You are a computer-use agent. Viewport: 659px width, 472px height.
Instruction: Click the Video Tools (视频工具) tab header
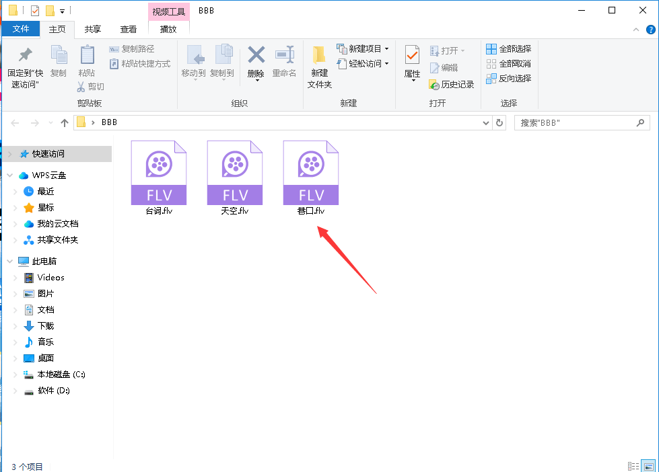pyautogui.click(x=168, y=11)
